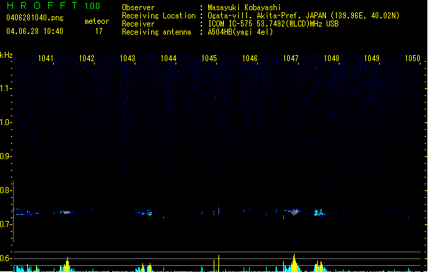Click the HROFFT 1.0.0 title text
428x272 pixels.
click(54, 5)
